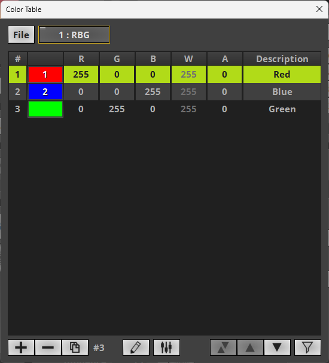This screenshot has height=363, width=329.
Task: Open the 1 : RBG color table selector
Action: click(x=74, y=35)
